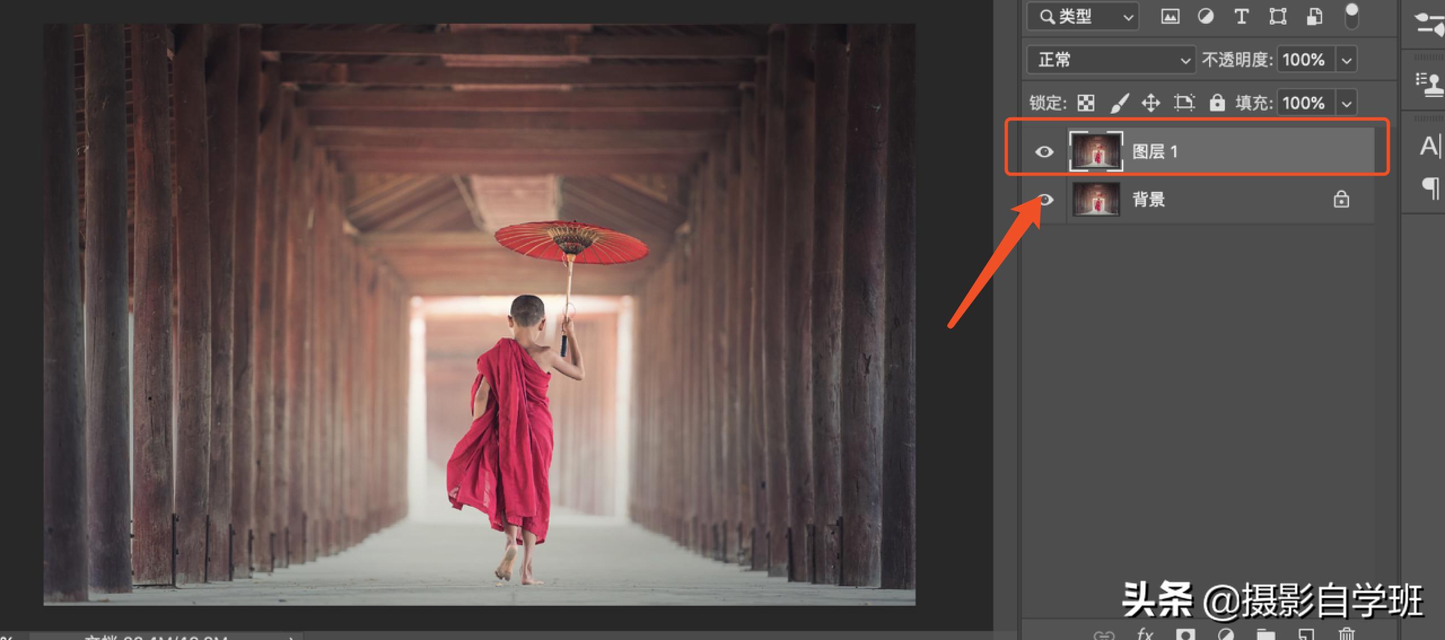
Task: Filter layers by smart object icon
Action: [x=1314, y=17]
